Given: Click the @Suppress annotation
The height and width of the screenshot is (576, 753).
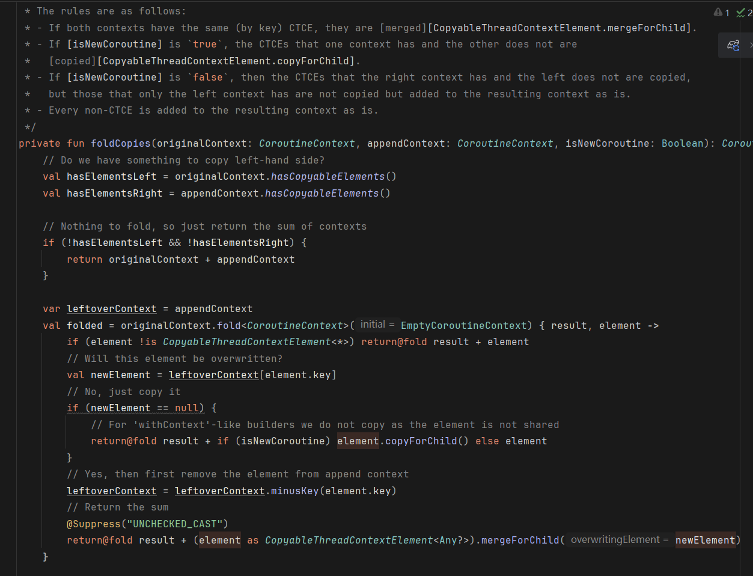Looking at the screenshot, I should 93,524.
